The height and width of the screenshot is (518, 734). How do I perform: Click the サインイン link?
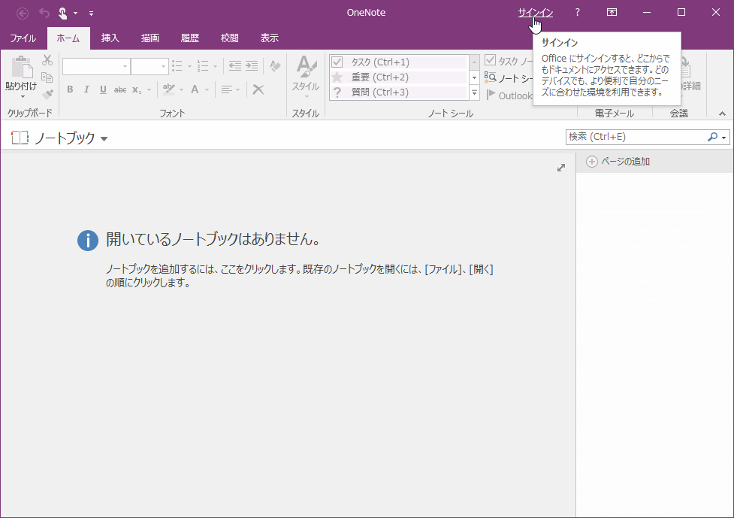(x=535, y=12)
